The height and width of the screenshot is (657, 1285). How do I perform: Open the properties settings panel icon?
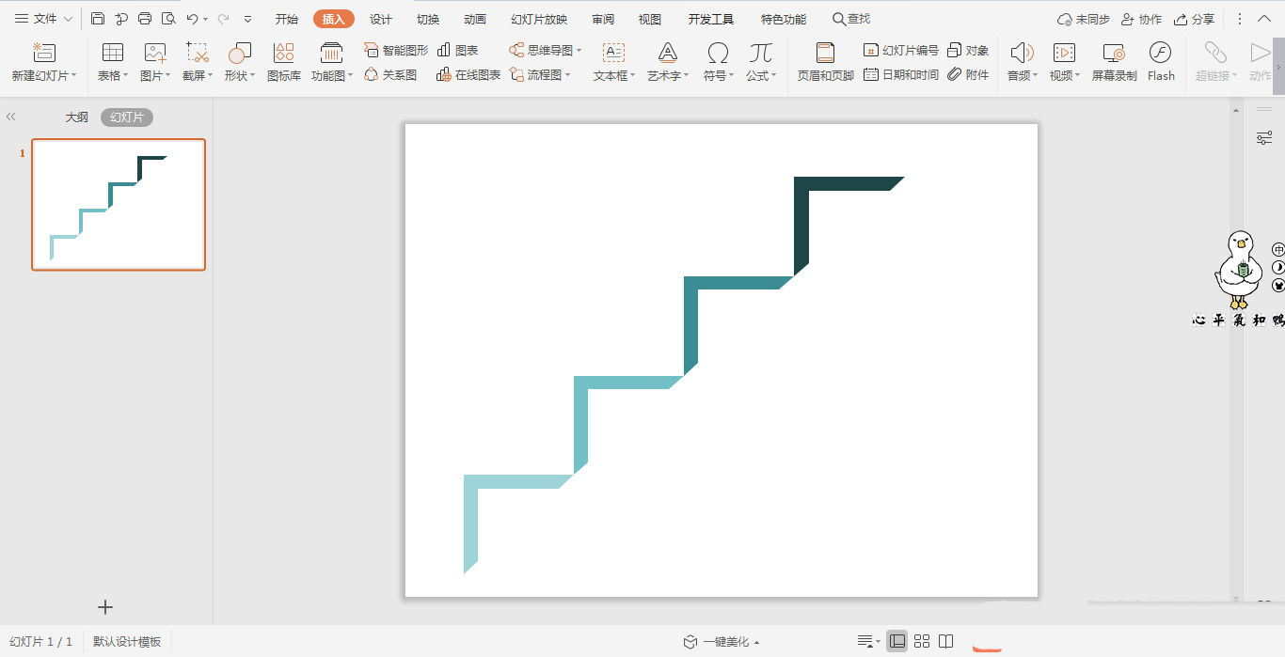point(1264,138)
